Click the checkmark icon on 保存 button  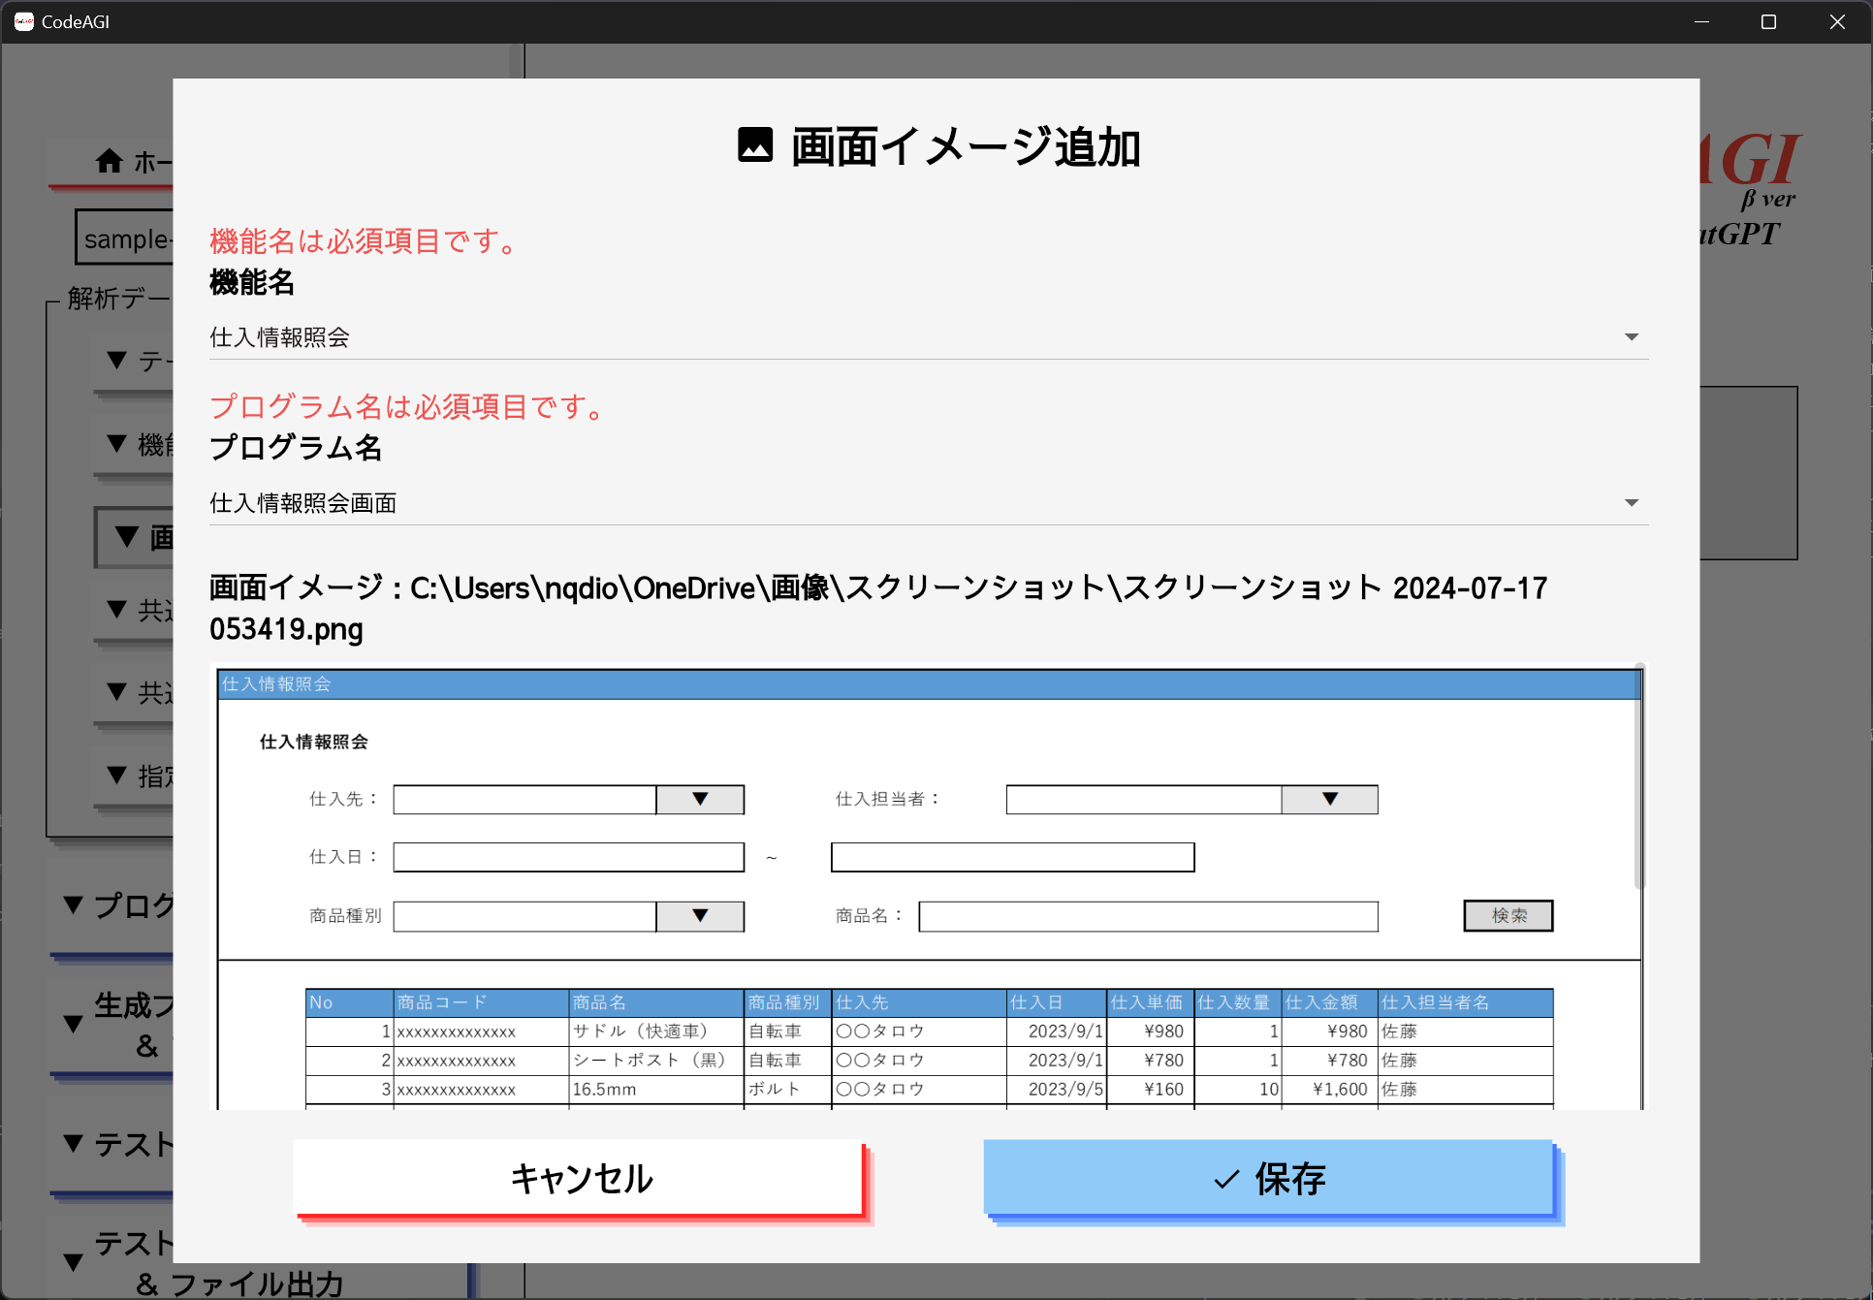click(1226, 1180)
